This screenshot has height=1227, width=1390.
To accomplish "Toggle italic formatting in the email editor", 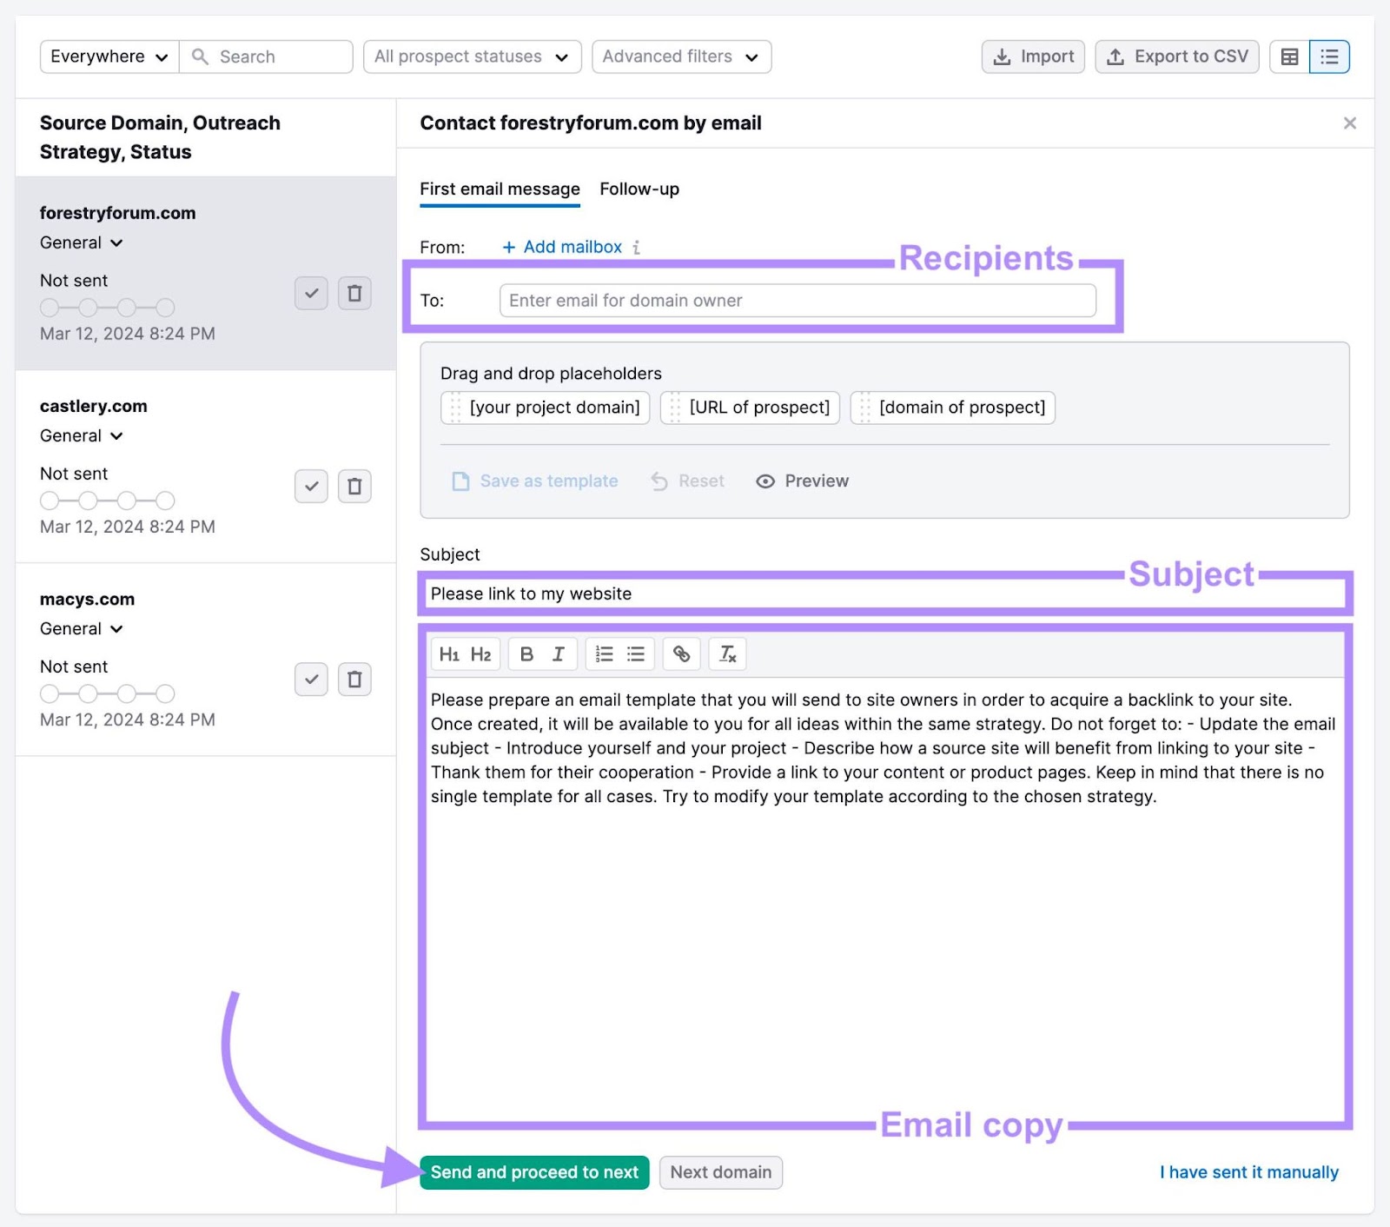I will pos(559,653).
